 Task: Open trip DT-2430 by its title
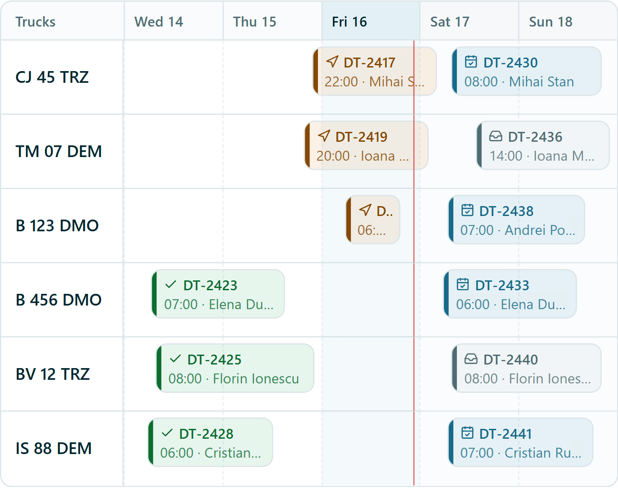point(511,63)
